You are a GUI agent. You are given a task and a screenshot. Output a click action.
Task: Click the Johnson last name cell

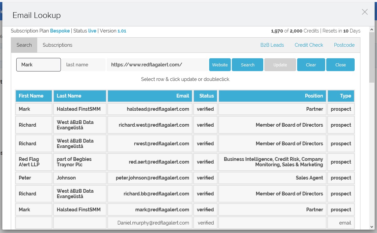pos(80,178)
